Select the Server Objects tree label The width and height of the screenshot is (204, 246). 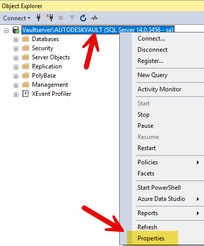[x=51, y=57]
